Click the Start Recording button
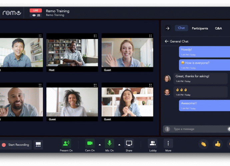 16,145
